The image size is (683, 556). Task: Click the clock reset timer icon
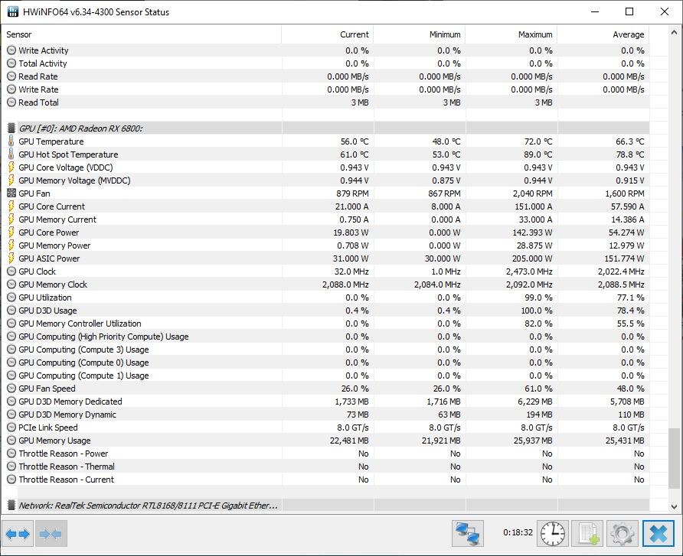coord(553,533)
